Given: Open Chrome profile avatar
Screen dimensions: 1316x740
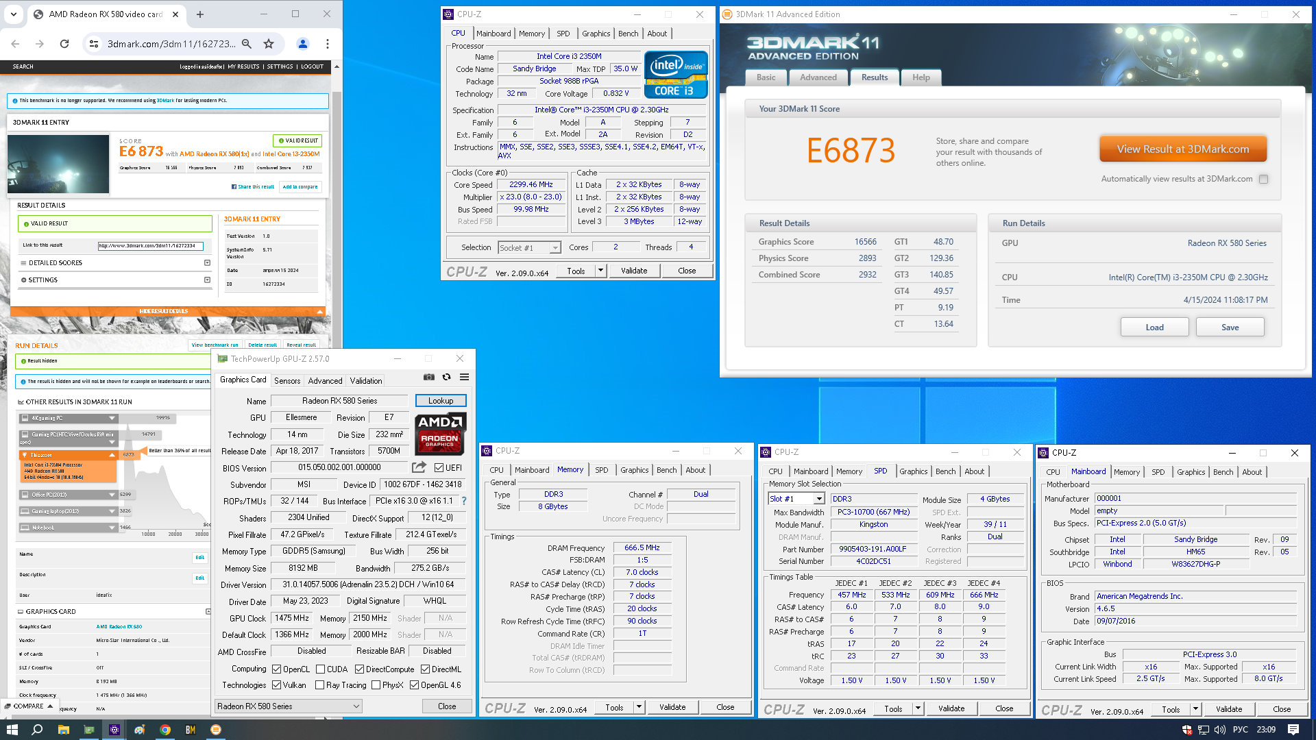Looking at the screenshot, I should click(302, 44).
